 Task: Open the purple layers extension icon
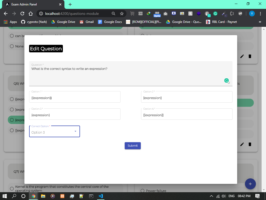pos(199,14)
